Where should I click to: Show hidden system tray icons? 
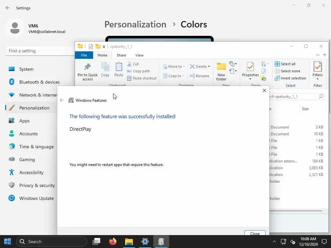point(274,242)
